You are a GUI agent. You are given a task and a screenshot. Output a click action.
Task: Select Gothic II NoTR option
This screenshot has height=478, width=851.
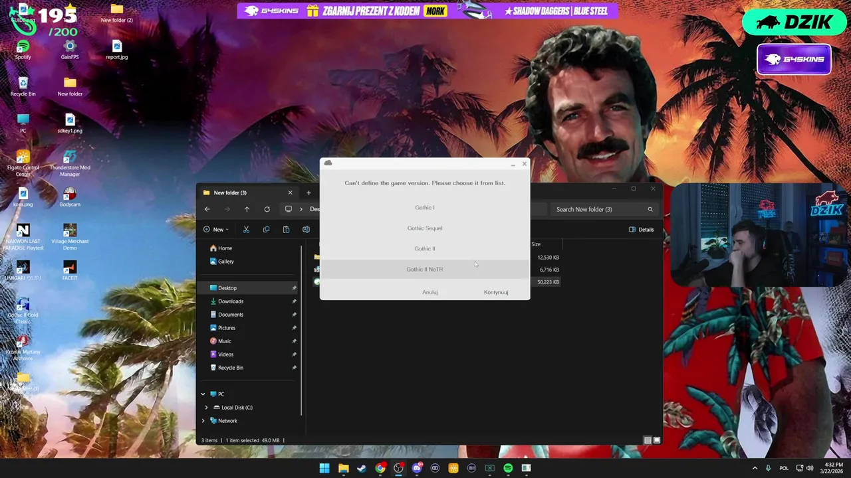(x=424, y=269)
